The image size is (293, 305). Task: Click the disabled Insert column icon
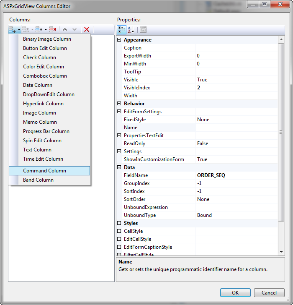coord(26,29)
